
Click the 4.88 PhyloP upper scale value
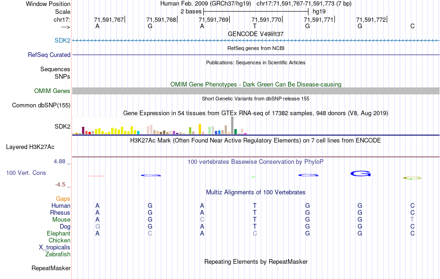coord(59,161)
